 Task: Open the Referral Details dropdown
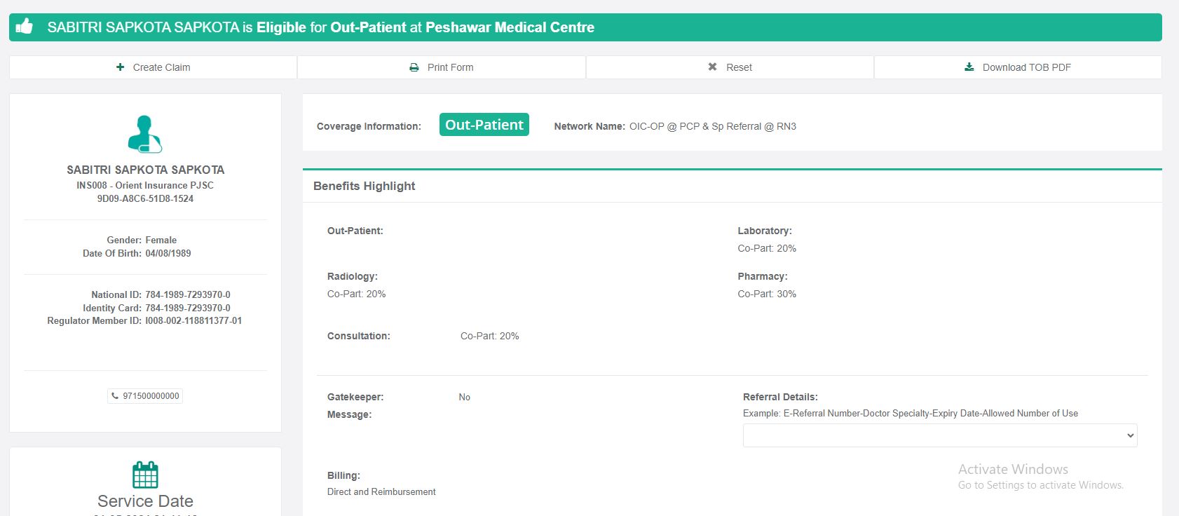[939, 435]
